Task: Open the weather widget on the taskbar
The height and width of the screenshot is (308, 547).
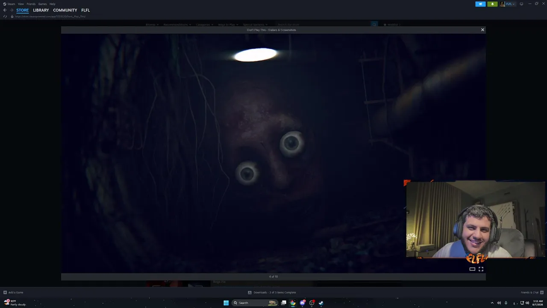Action: pos(15,303)
